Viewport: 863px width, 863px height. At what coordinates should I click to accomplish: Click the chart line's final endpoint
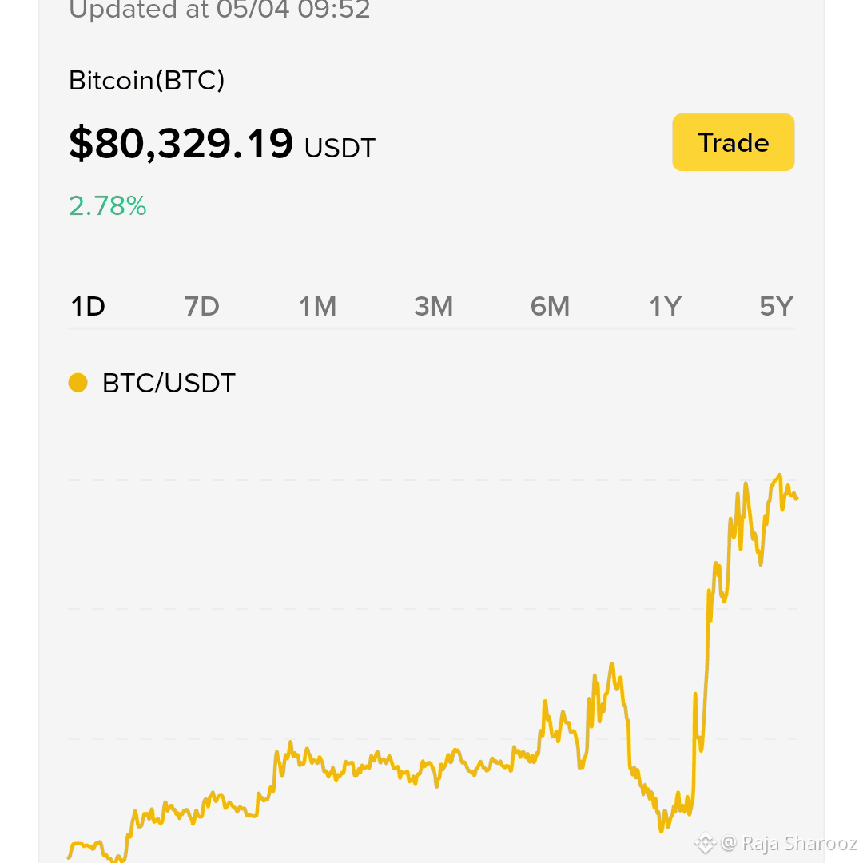tap(797, 498)
